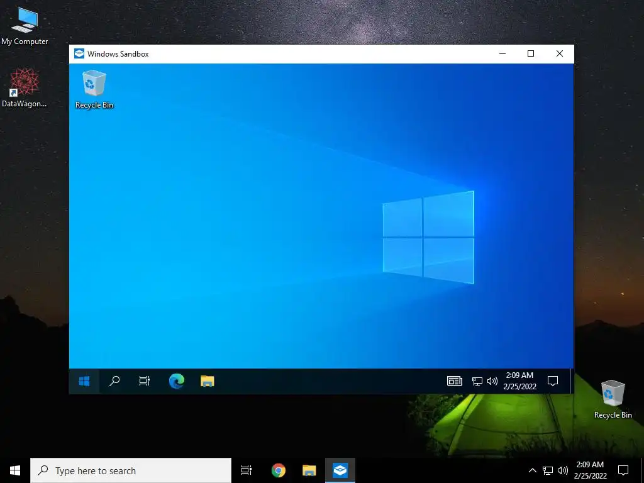Click the Windows Sandbox title bar icon

[79, 54]
